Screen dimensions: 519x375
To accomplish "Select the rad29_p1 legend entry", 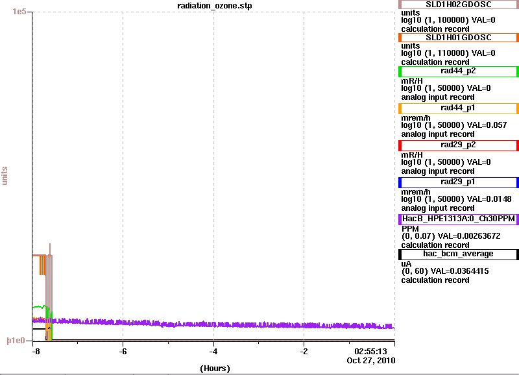I will coord(459,182).
